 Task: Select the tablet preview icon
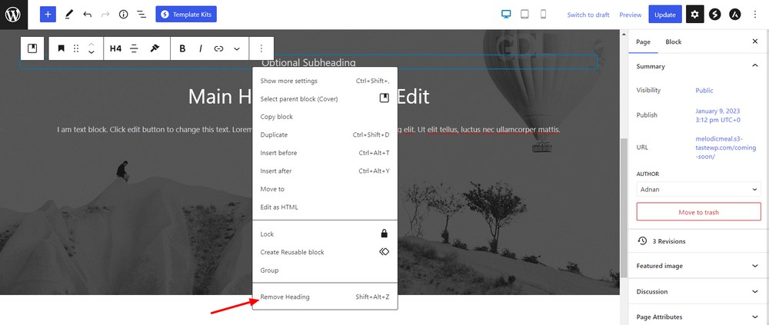pos(524,15)
